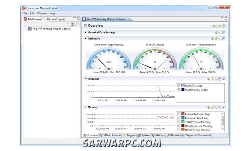
Task: Check Committed Java Heap checkbox
Action: click(179, 114)
